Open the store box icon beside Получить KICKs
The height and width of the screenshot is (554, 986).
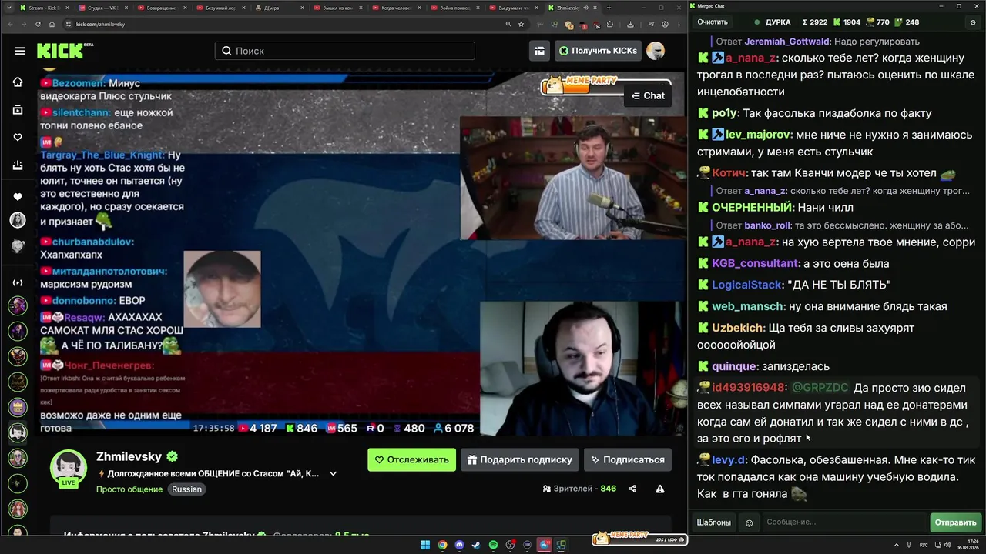pyautogui.click(x=539, y=51)
